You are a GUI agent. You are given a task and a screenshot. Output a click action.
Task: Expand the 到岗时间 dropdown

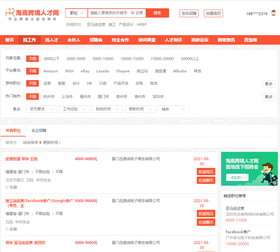click(x=107, y=109)
